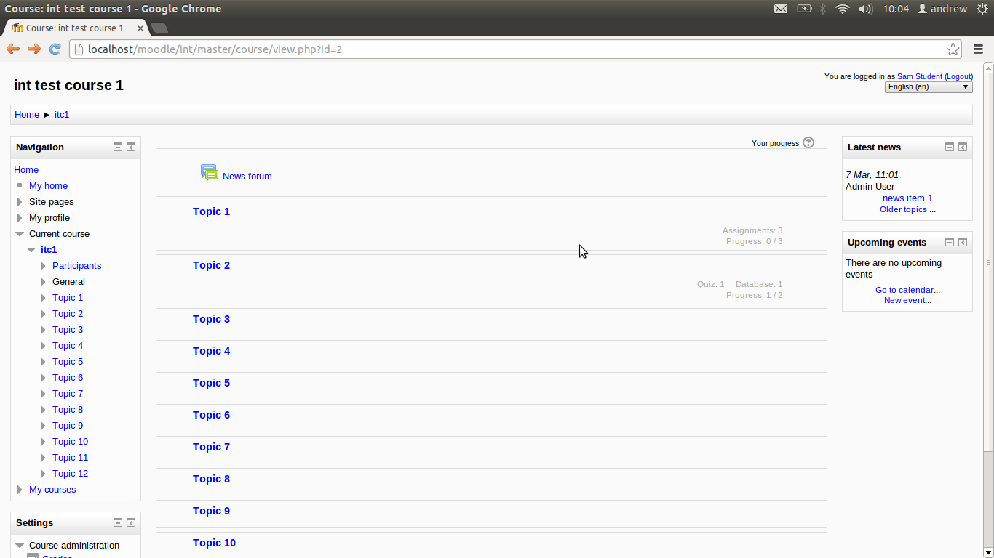This screenshot has height=558, width=994.
Task: Click the clock showing 10:04
Action: (x=896, y=9)
